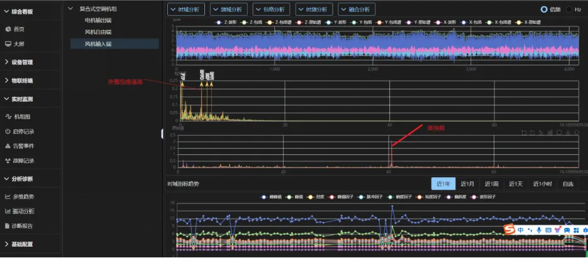Click the chart toolbox zoom reset icon
The image size is (588, 258).
click(x=533, y=132)
